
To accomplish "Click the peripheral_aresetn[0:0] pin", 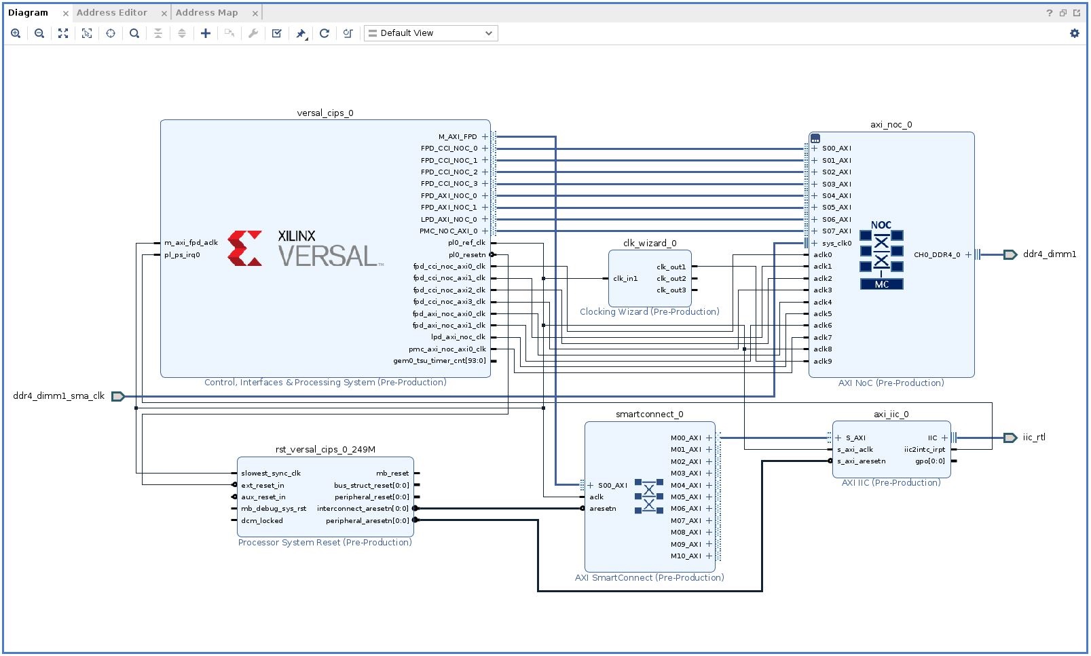I will [367, 521].
